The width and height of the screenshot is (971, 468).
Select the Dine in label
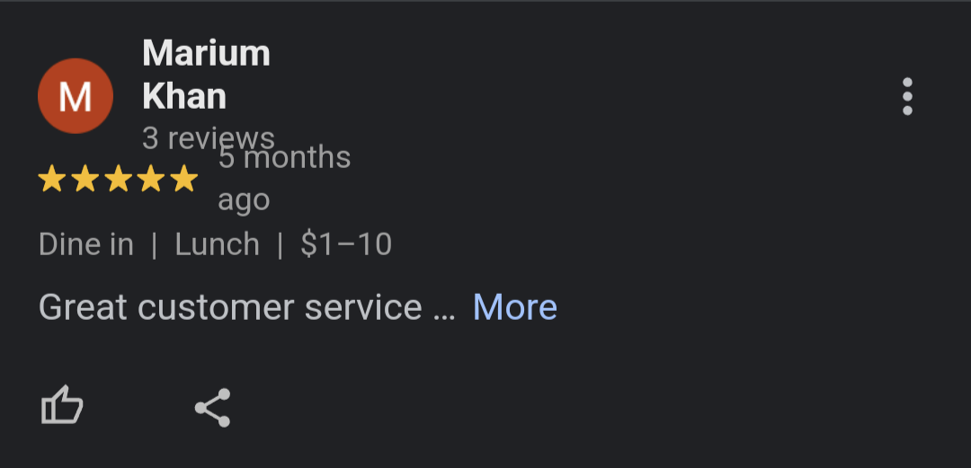[86, 244]
